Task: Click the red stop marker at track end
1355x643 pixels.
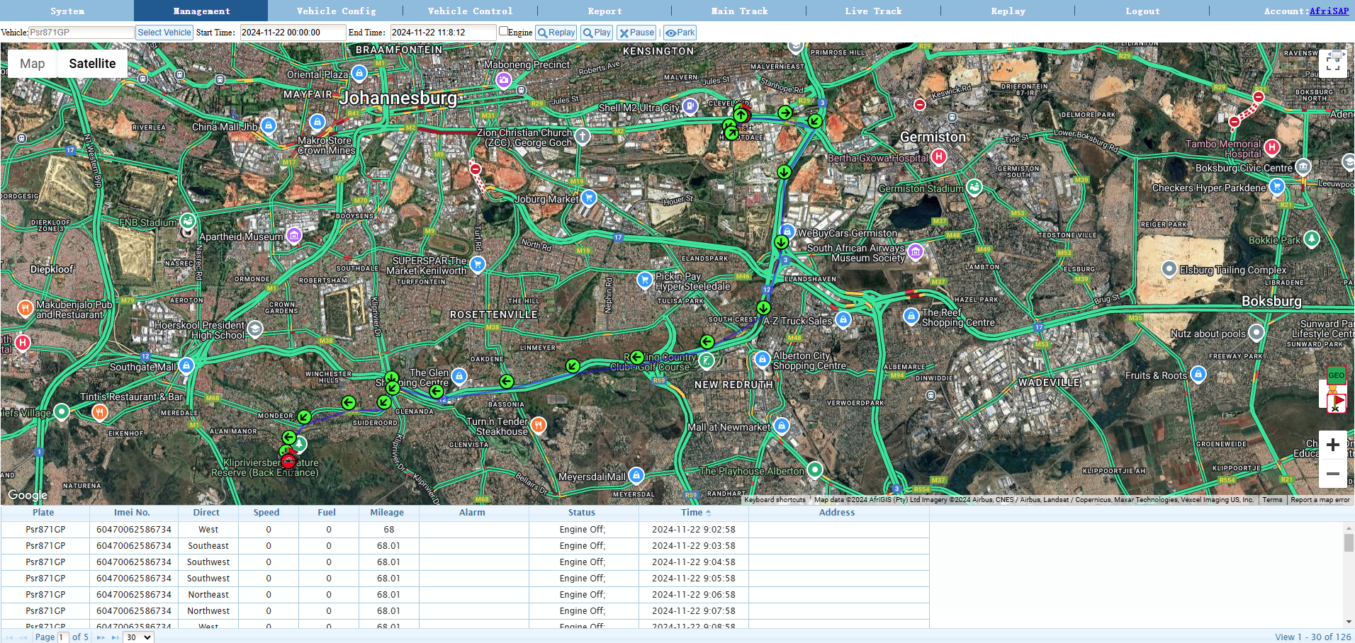Action: [288, 461]
